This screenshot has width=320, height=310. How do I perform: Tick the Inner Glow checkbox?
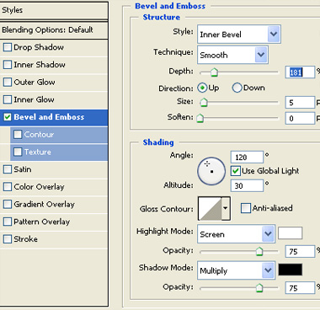tap(8, 99)
